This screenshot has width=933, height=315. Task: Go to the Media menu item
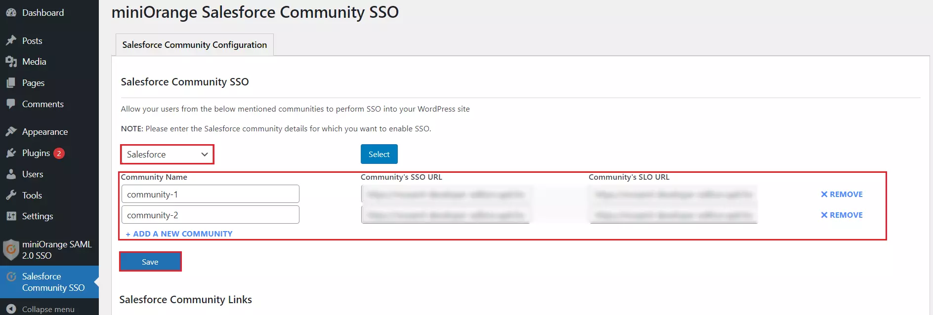click(49, 62)
